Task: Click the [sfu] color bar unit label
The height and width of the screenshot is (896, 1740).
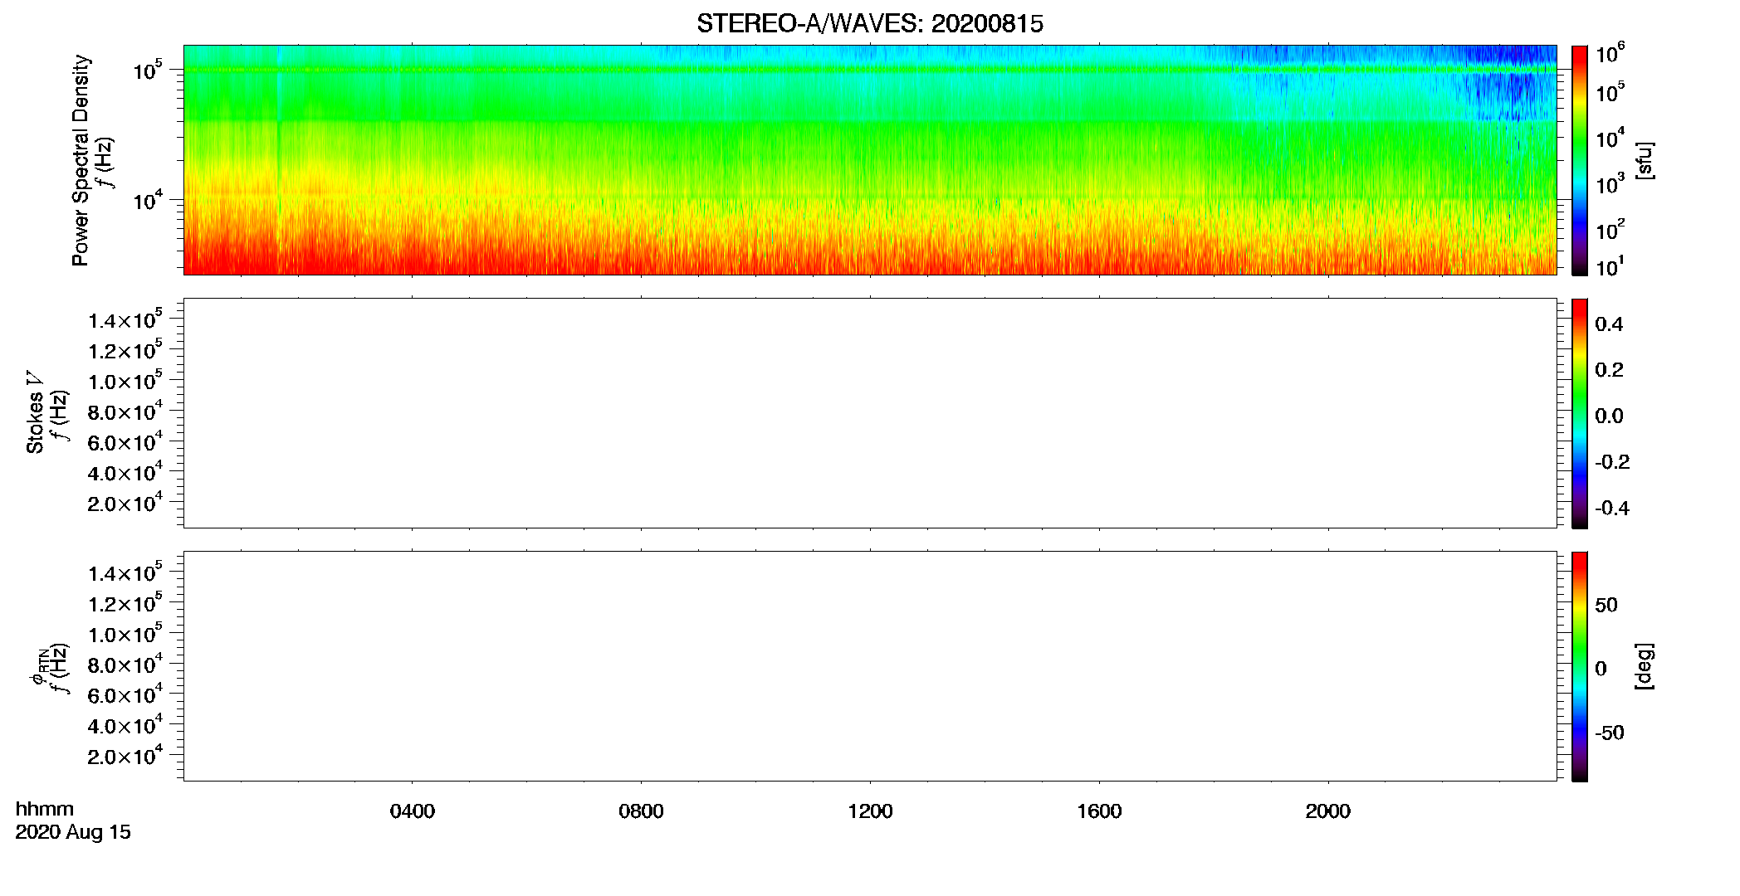Action: [1644, 160]
